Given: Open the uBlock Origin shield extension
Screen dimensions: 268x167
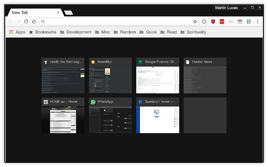Looking at the screenshot, I should [x=213, y=21].
